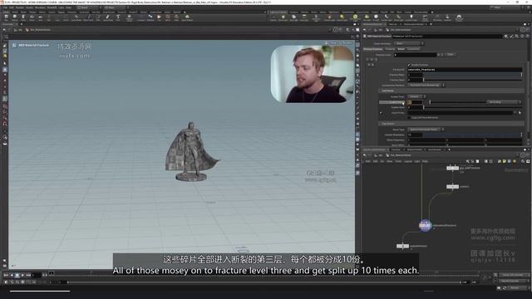
Task: Select the Tube shelf tool
Action: (23, 17)
